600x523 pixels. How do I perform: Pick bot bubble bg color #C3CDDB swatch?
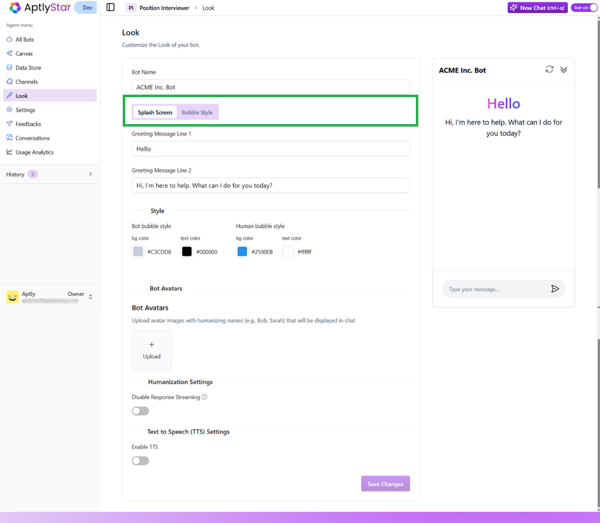(x=138, y=252)
